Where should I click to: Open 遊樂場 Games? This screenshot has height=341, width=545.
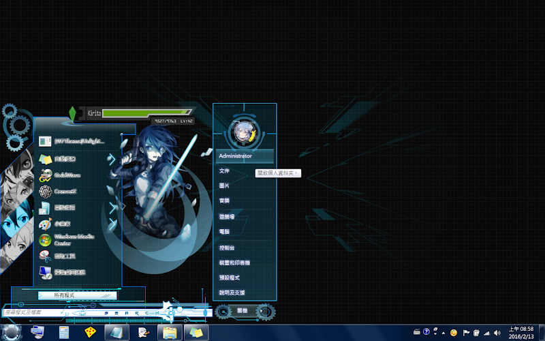[x=227, y=216]
